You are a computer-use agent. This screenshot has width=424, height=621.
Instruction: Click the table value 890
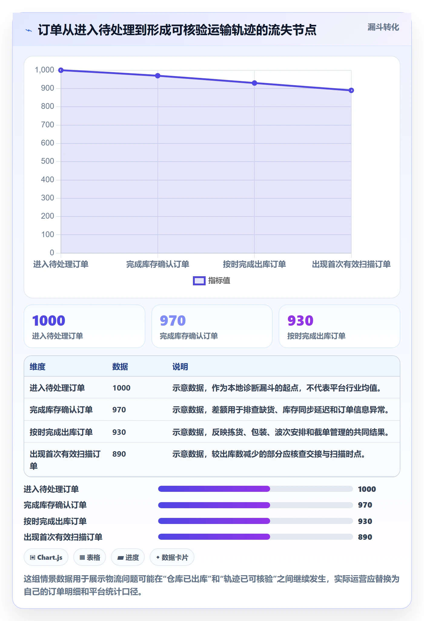tap(119, 454)
